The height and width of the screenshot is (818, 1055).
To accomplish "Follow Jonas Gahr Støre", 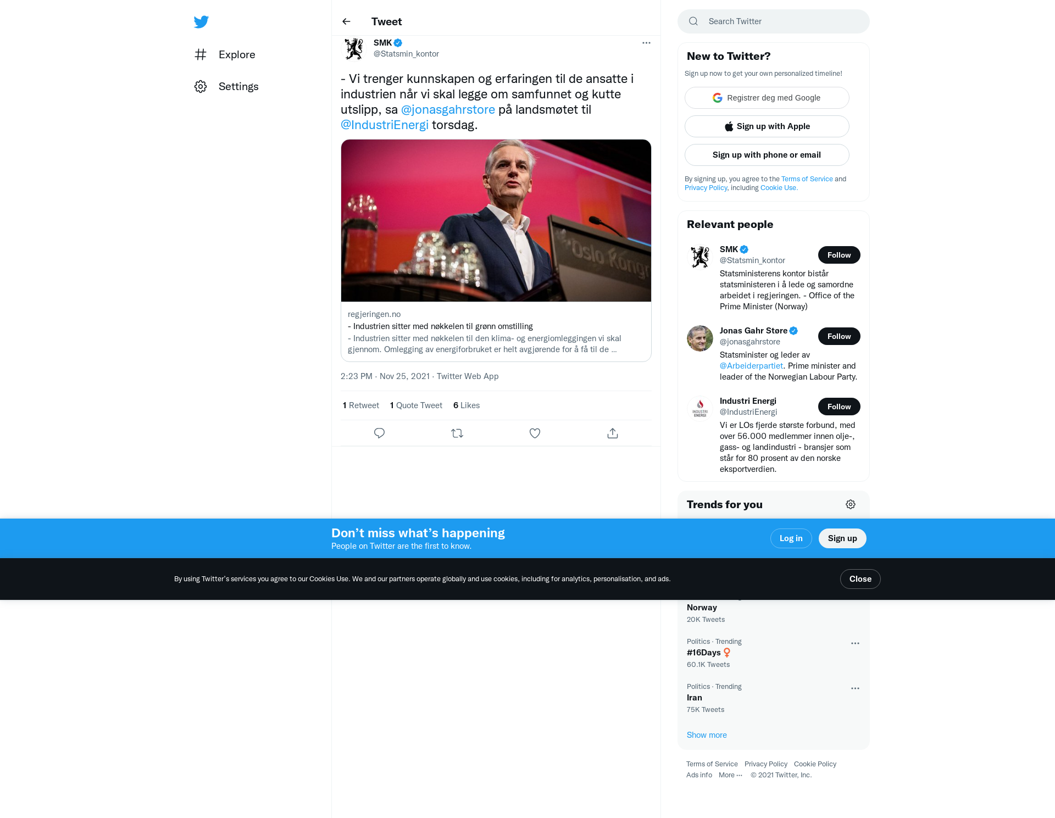I will [839, 336].
